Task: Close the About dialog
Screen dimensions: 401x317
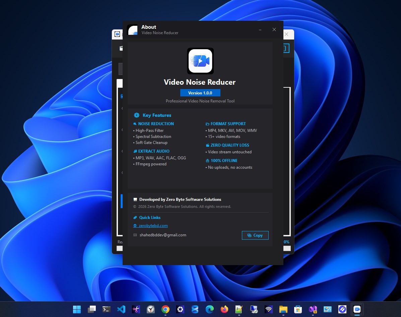Action: click(274, 30)
